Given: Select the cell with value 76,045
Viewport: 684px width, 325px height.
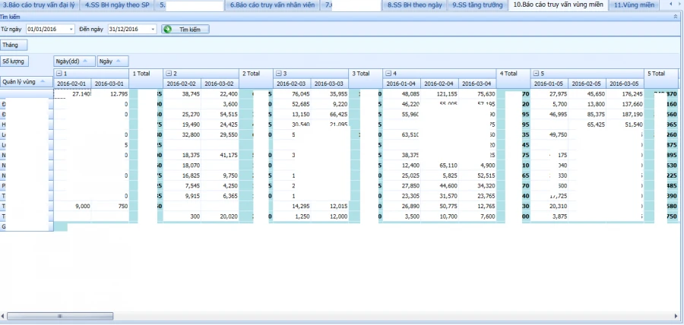Looking at the screenshot, I should click(x=292, y=93).
